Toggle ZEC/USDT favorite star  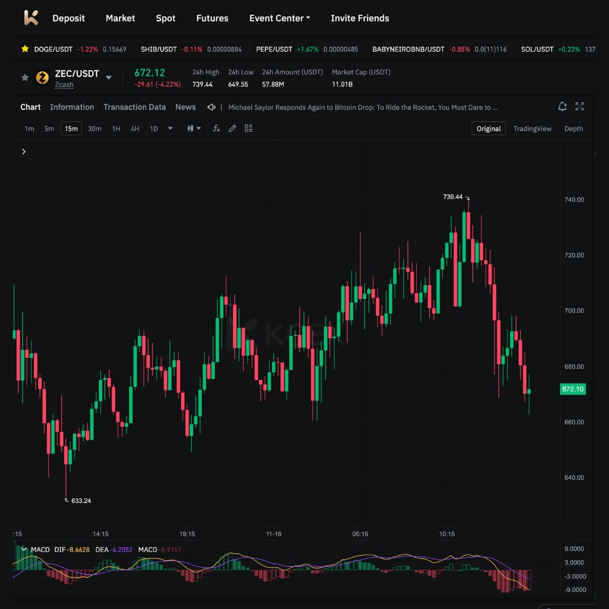point(25,78)
